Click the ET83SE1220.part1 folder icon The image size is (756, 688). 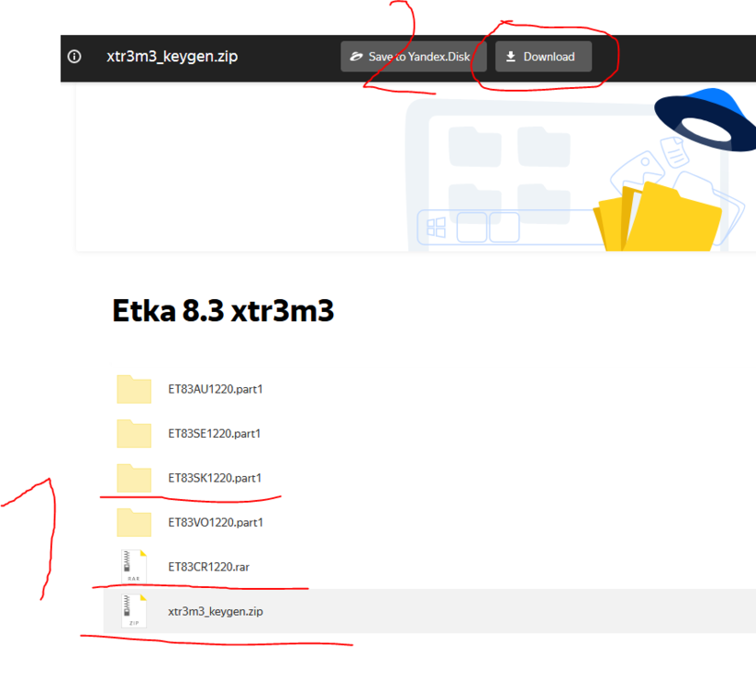pyautogui.click(x=134, y=433)
